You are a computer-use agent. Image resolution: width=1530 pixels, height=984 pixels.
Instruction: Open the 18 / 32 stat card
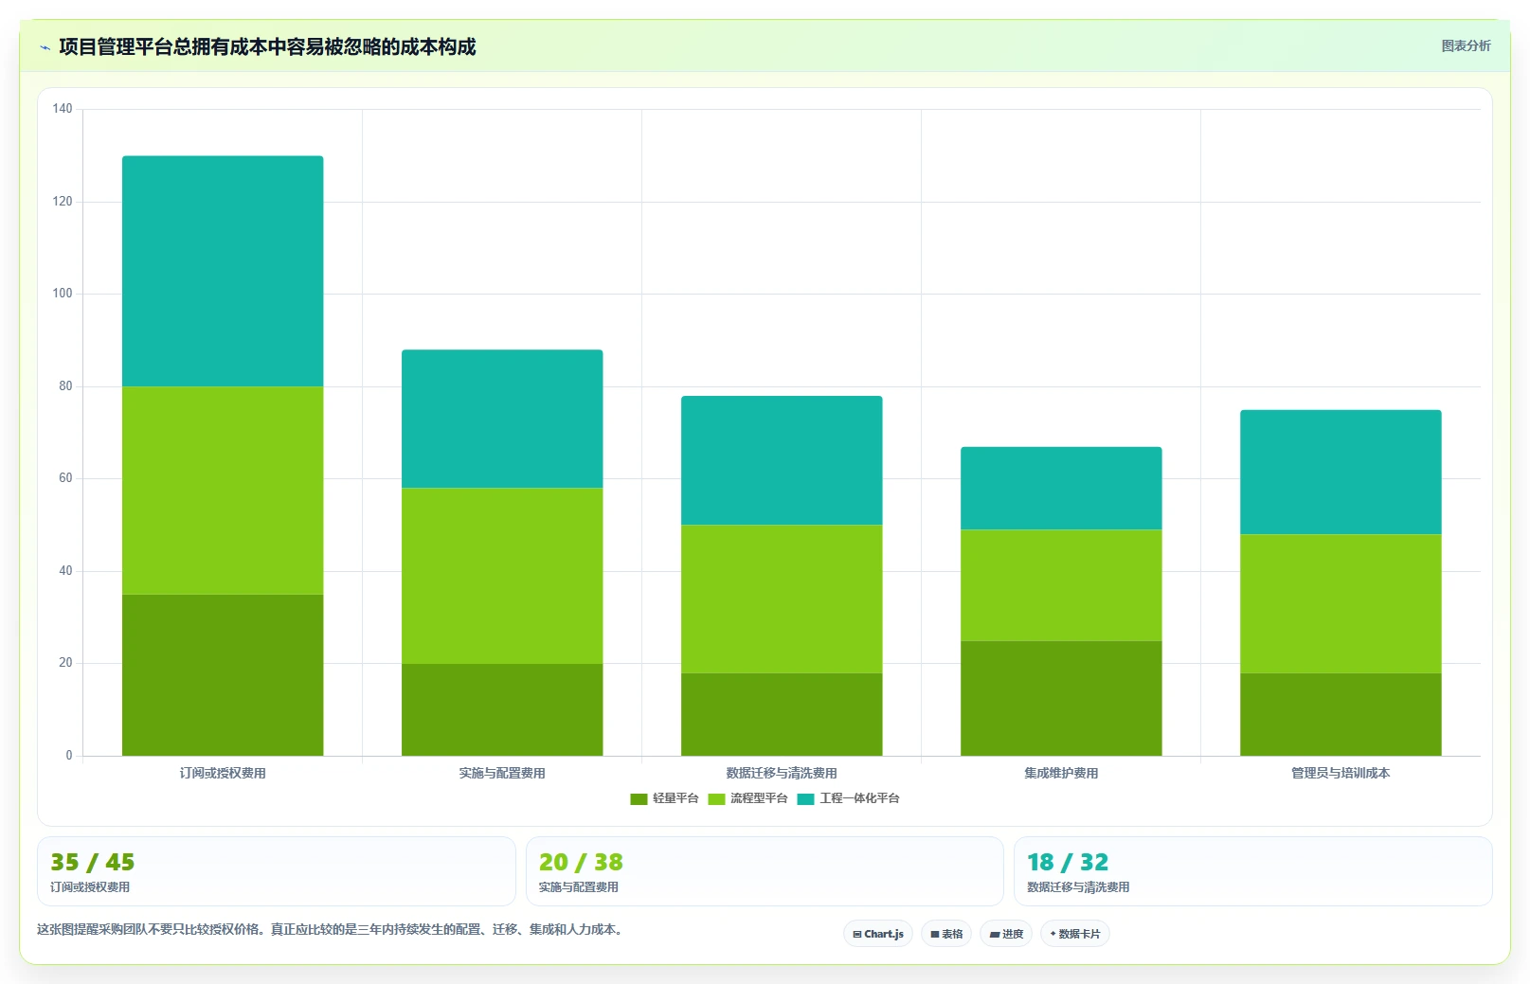(1253, 871)
